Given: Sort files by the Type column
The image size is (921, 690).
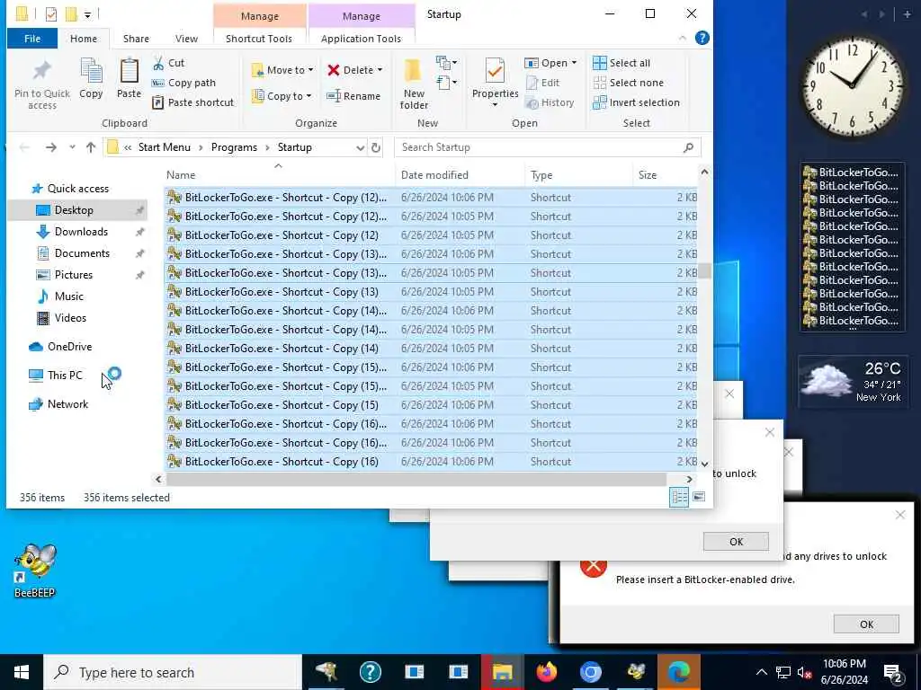Looking at the screenshot, I should click(578, 175).
